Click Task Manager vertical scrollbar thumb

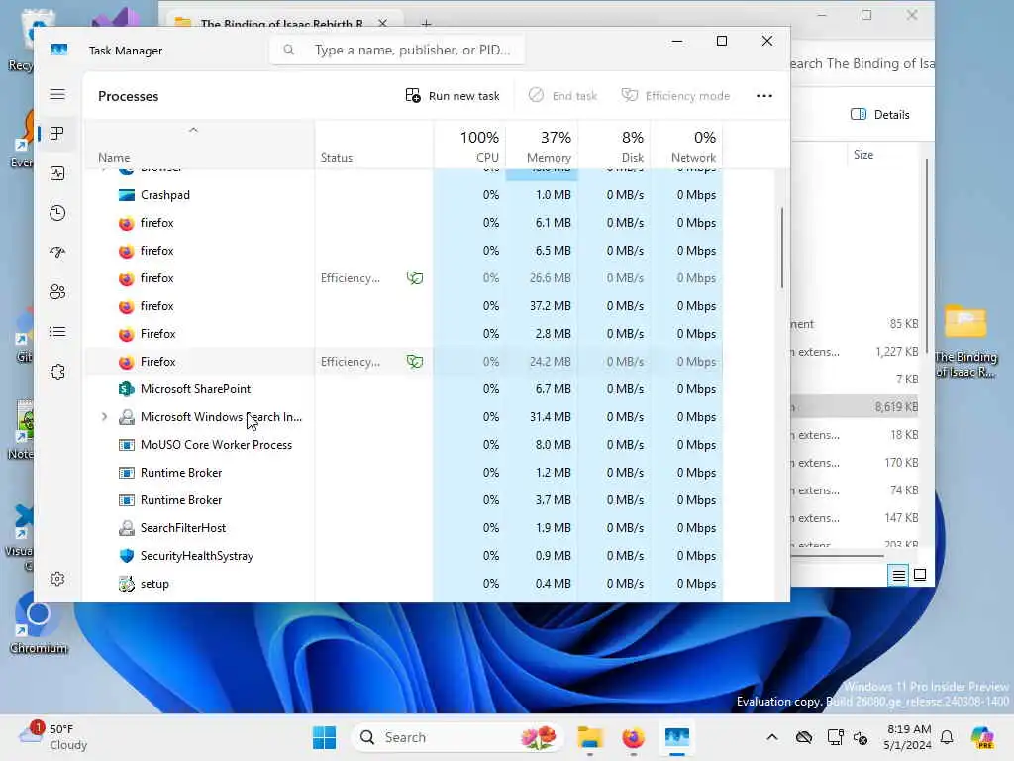(x=782, y=248)
